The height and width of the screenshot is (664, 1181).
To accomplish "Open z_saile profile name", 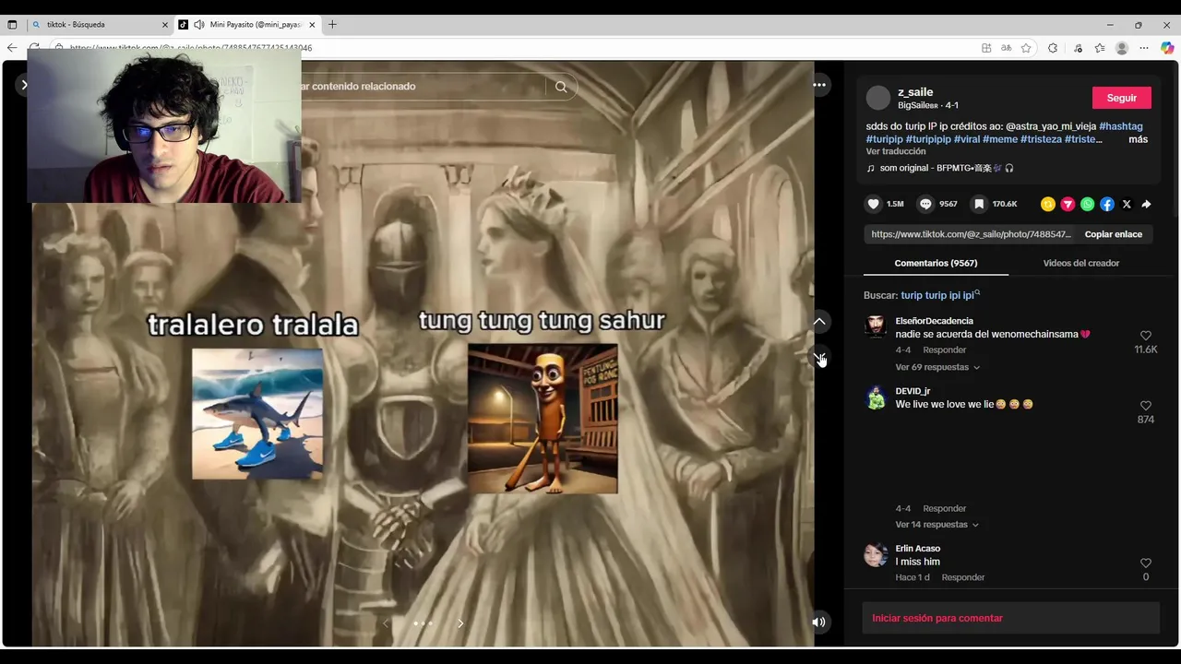I will tap(915, 92).
